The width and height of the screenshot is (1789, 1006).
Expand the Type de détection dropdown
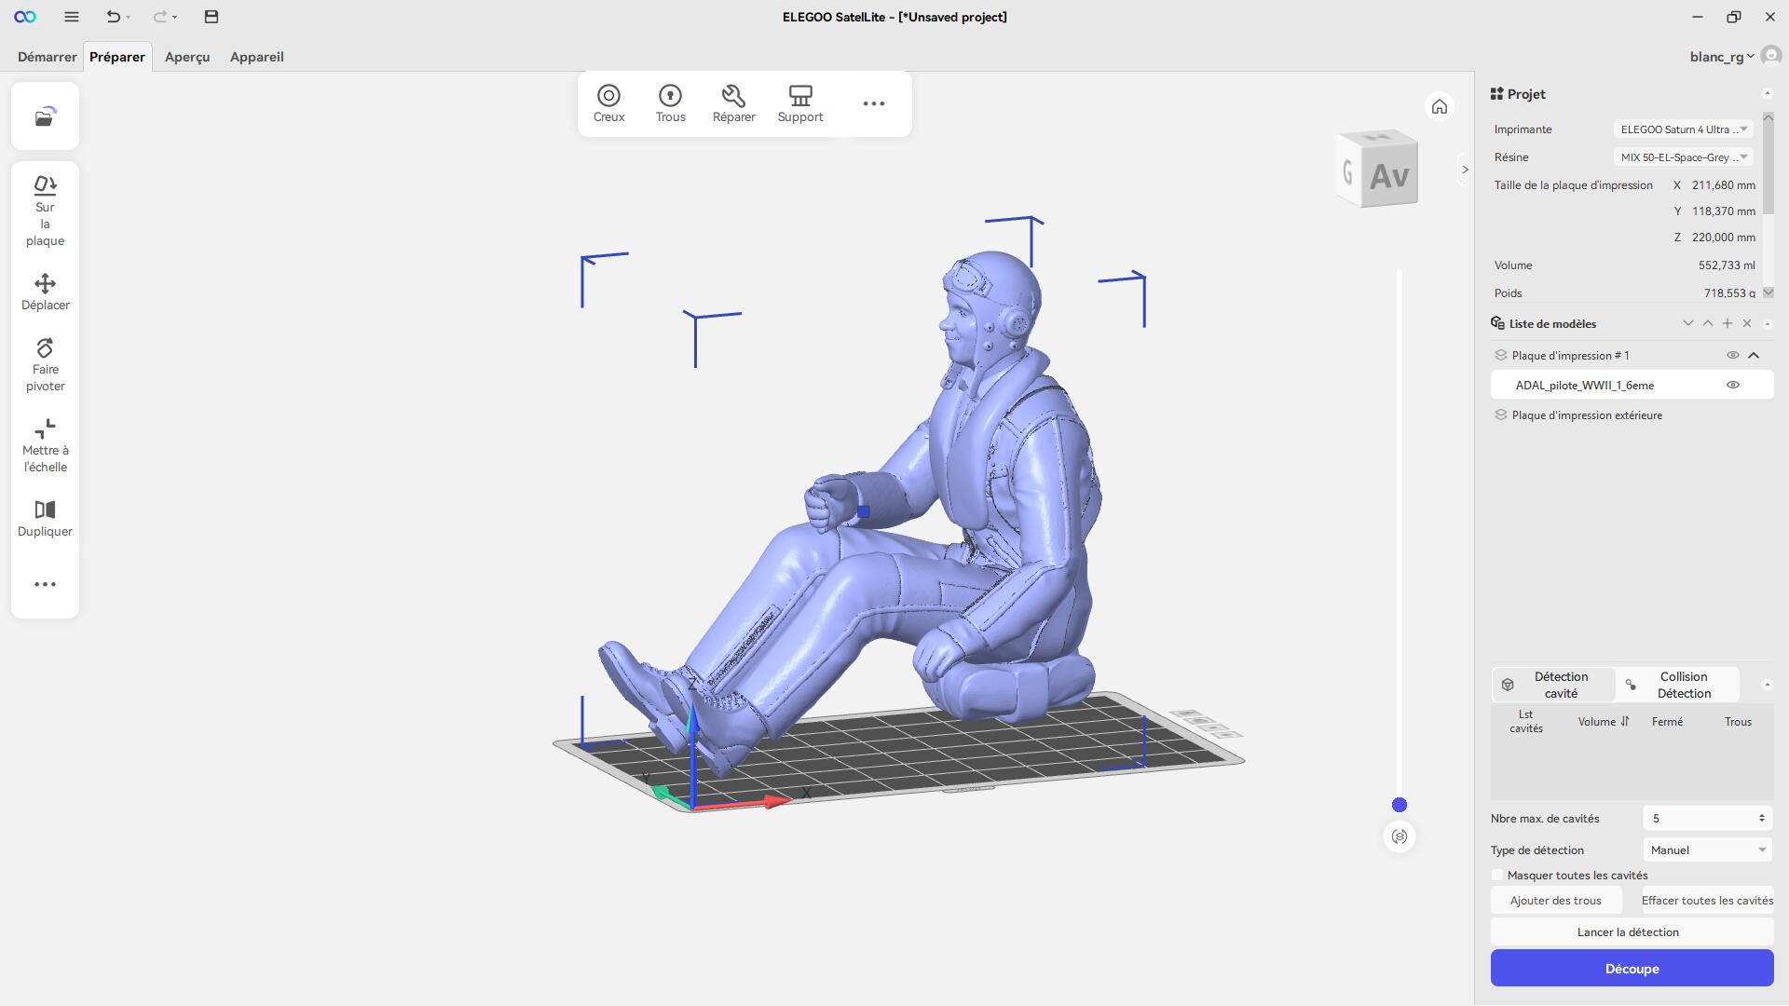coord(1707,850)
